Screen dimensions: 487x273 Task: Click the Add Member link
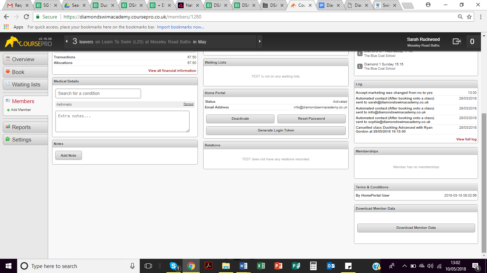(x=21, y=110)
